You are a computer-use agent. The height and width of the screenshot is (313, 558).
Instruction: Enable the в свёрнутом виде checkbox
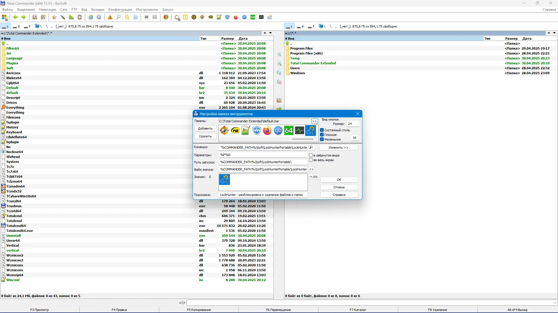311,155
